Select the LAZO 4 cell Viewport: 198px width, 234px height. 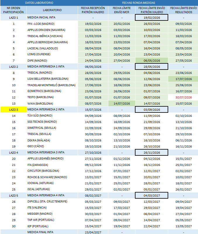click(x=13, y=152)
